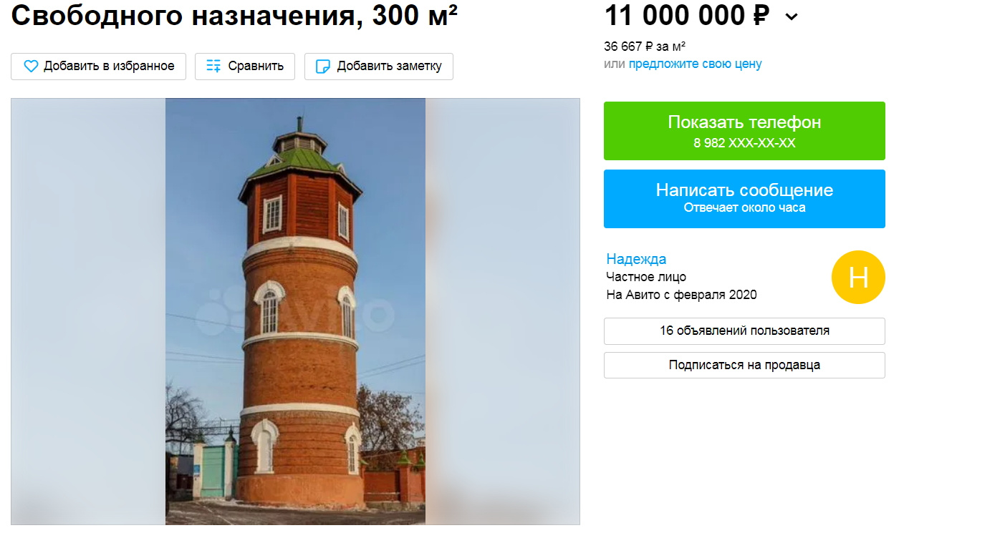
Task: Show the seller's phone number
Action: pyautogui.click(x=744, y=131)
